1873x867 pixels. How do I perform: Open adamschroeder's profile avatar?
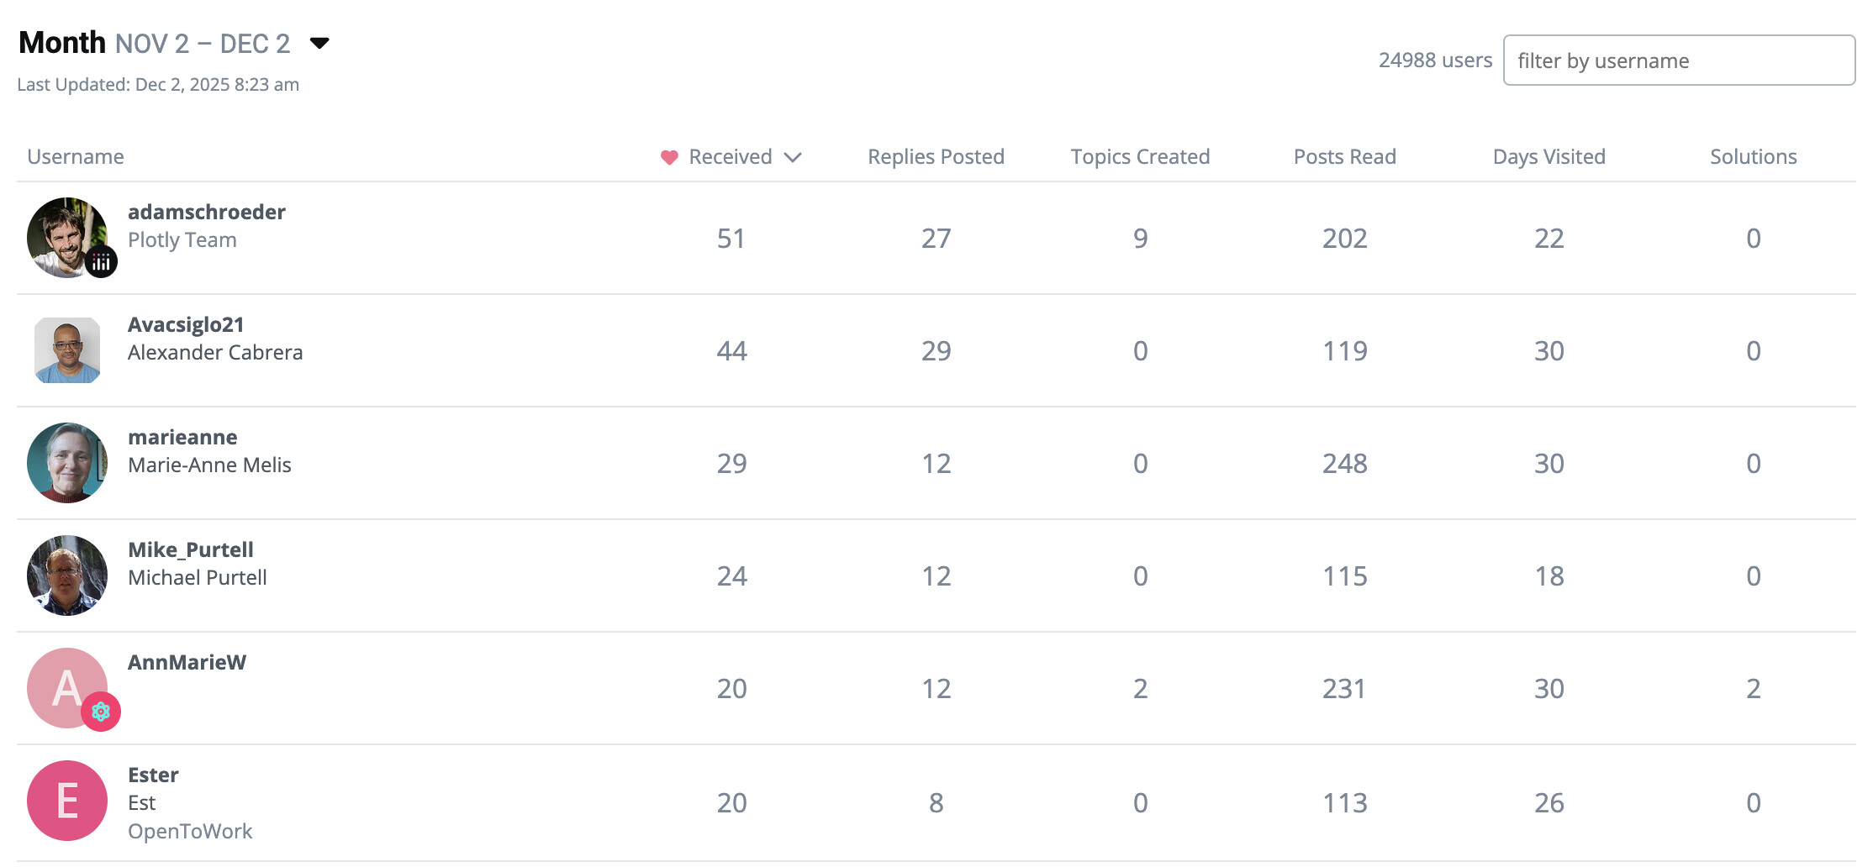61,232
